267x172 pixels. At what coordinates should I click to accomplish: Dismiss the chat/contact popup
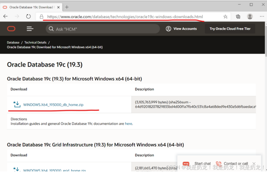click(x=254, y=164)
